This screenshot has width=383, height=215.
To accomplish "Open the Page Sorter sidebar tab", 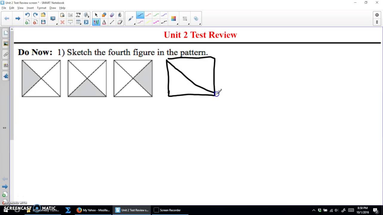I will click(x=6, y=33).
